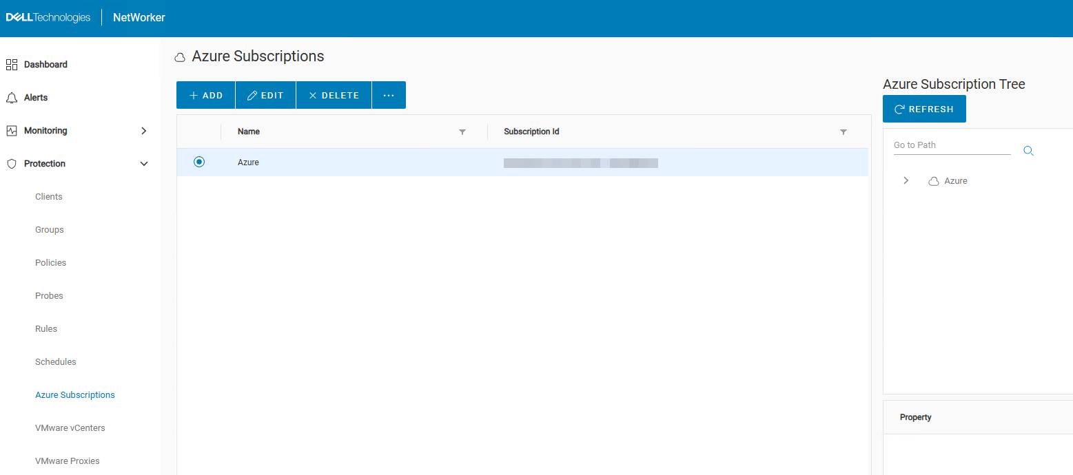Open Clients under Protection
The height and width of the screenshot is (475, 1073).
[49, 197]
